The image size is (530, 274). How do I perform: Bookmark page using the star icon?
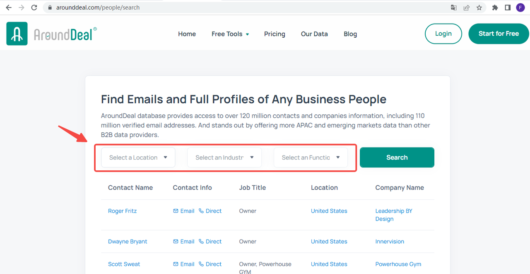(x=479, y=7)
